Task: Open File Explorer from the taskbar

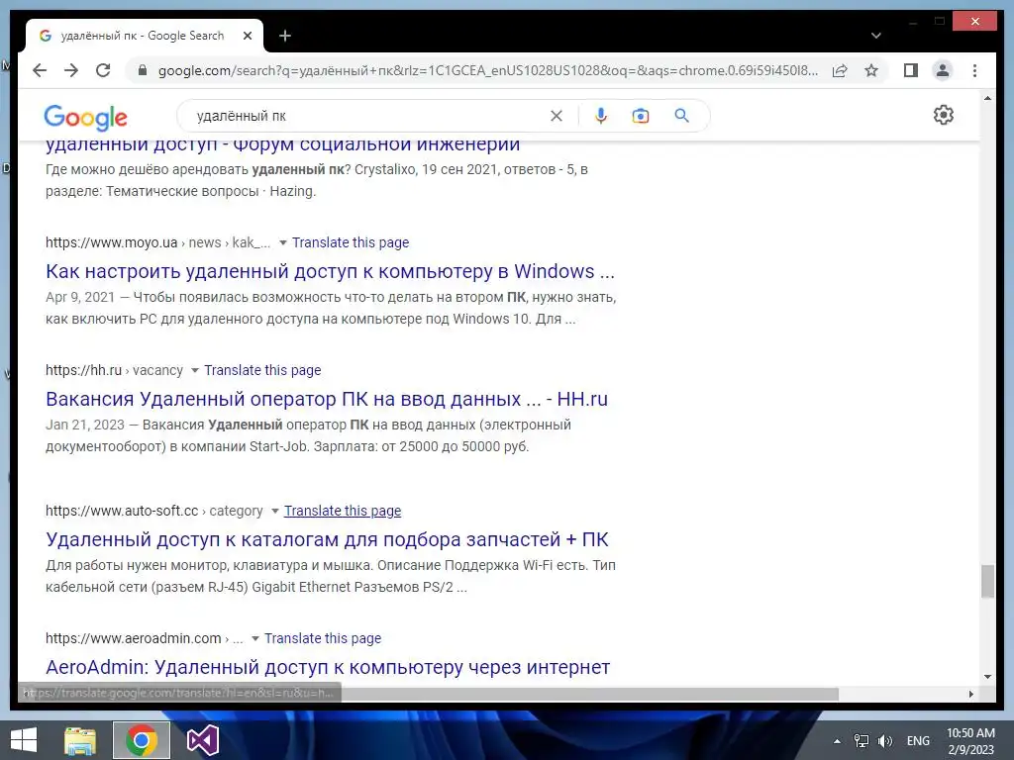Action: (80, 740)
